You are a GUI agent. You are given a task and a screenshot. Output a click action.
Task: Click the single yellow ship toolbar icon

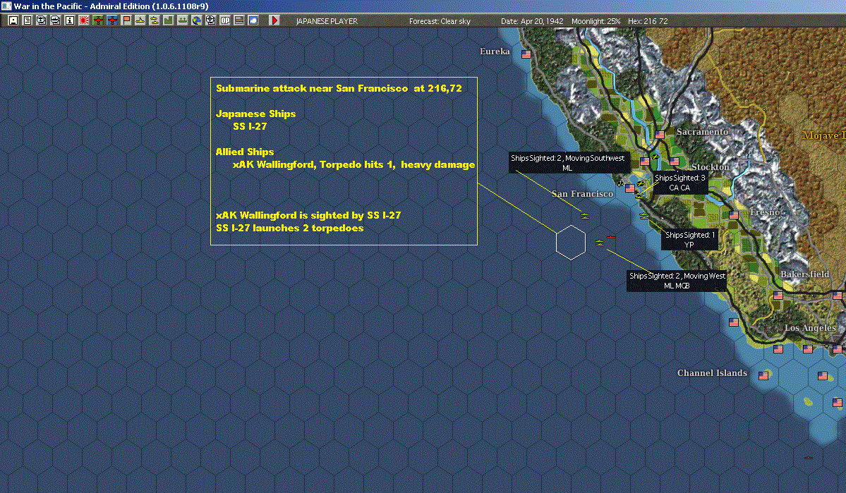tap(140, 20)
